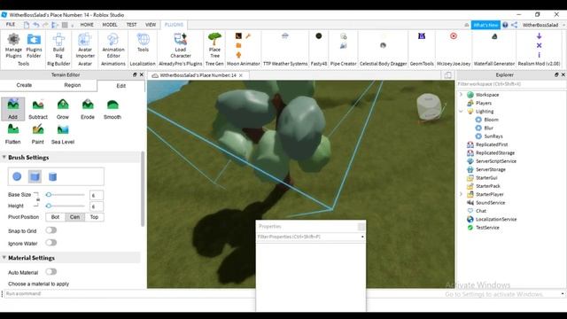Screen dimensions: 567x319
Task: Click the Fasty48 plugin icon
Action: (x=319, y=35)
